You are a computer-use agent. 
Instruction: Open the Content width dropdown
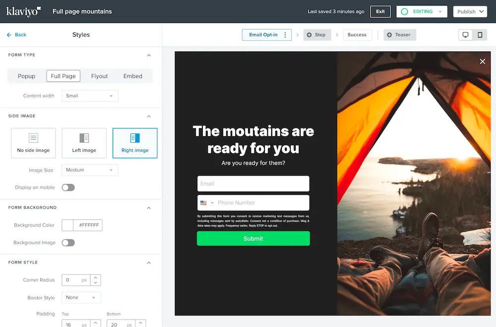[x=89, y=95]
